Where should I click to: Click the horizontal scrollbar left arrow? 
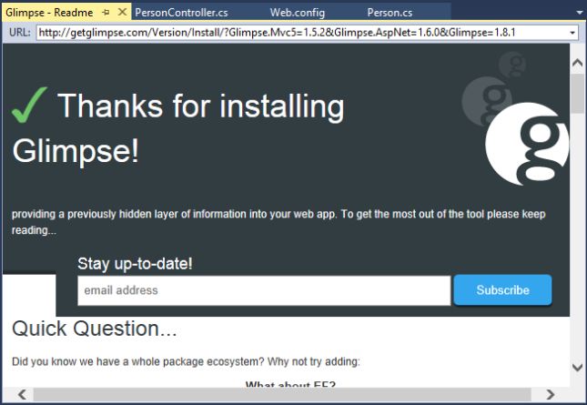[23, 394]
